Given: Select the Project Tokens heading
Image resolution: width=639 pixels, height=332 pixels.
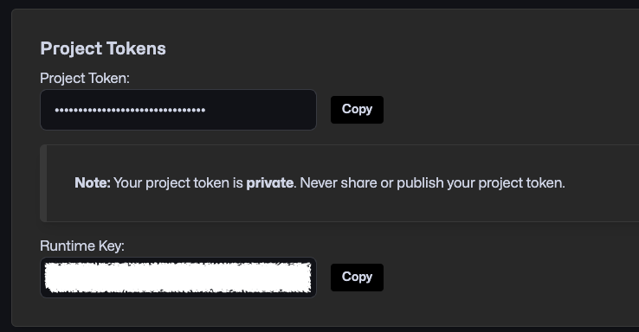Looking at the screenshot, I should coord(103,48).
